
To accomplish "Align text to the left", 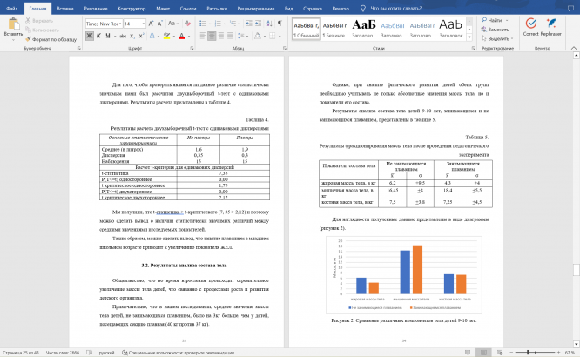I will (x=202, y=36).
